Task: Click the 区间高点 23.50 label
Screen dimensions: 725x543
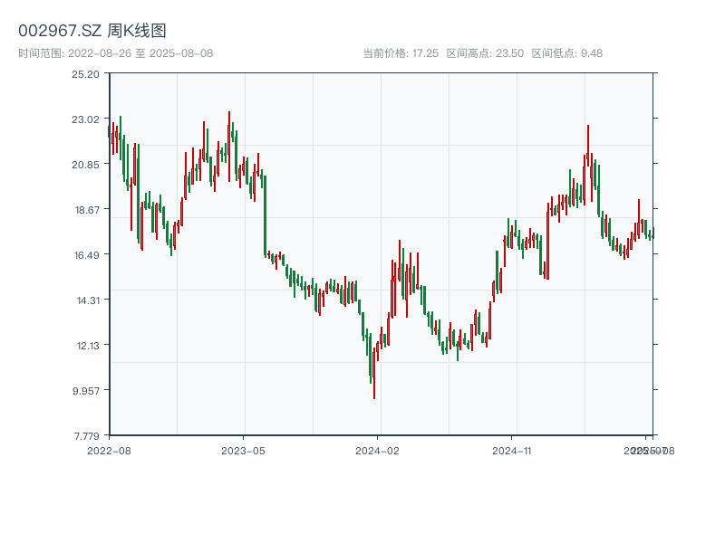Action: click(485, 53)
